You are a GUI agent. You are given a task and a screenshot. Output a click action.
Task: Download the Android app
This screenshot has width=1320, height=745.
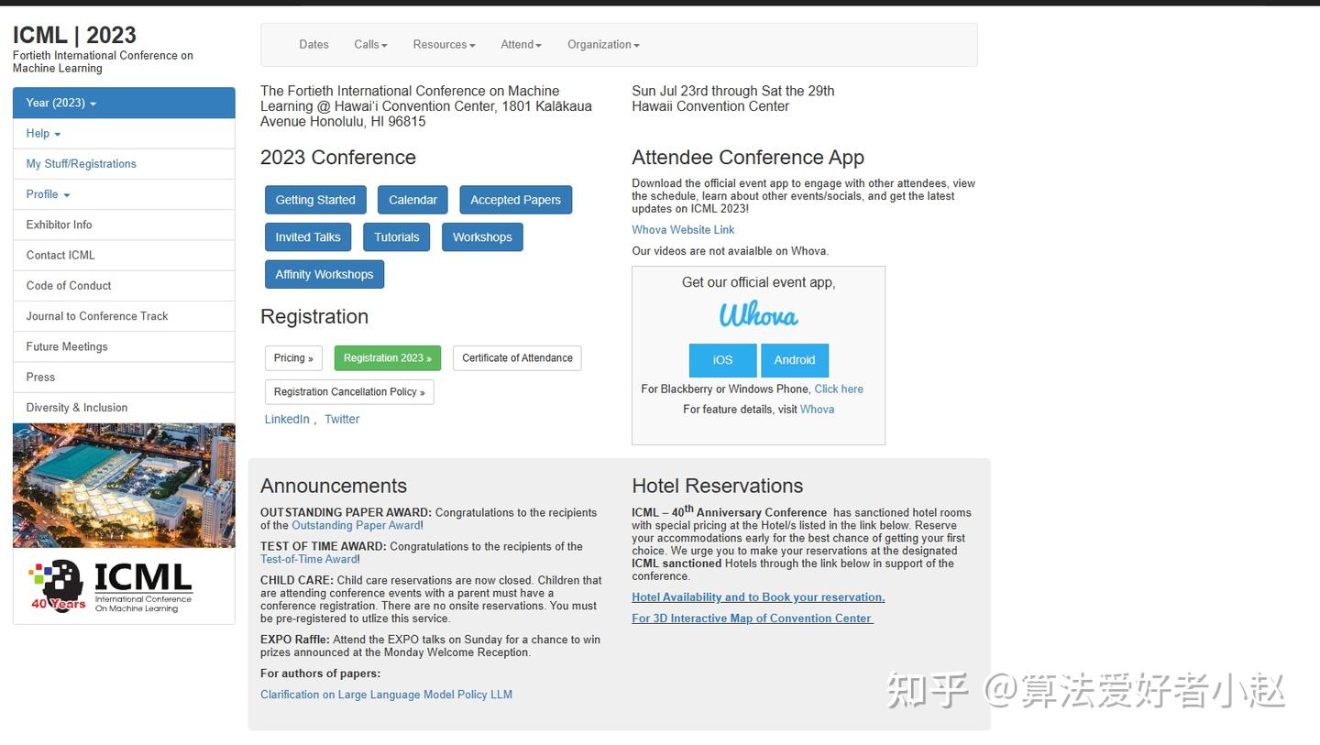pyautogui.click(x=795, y=360)
